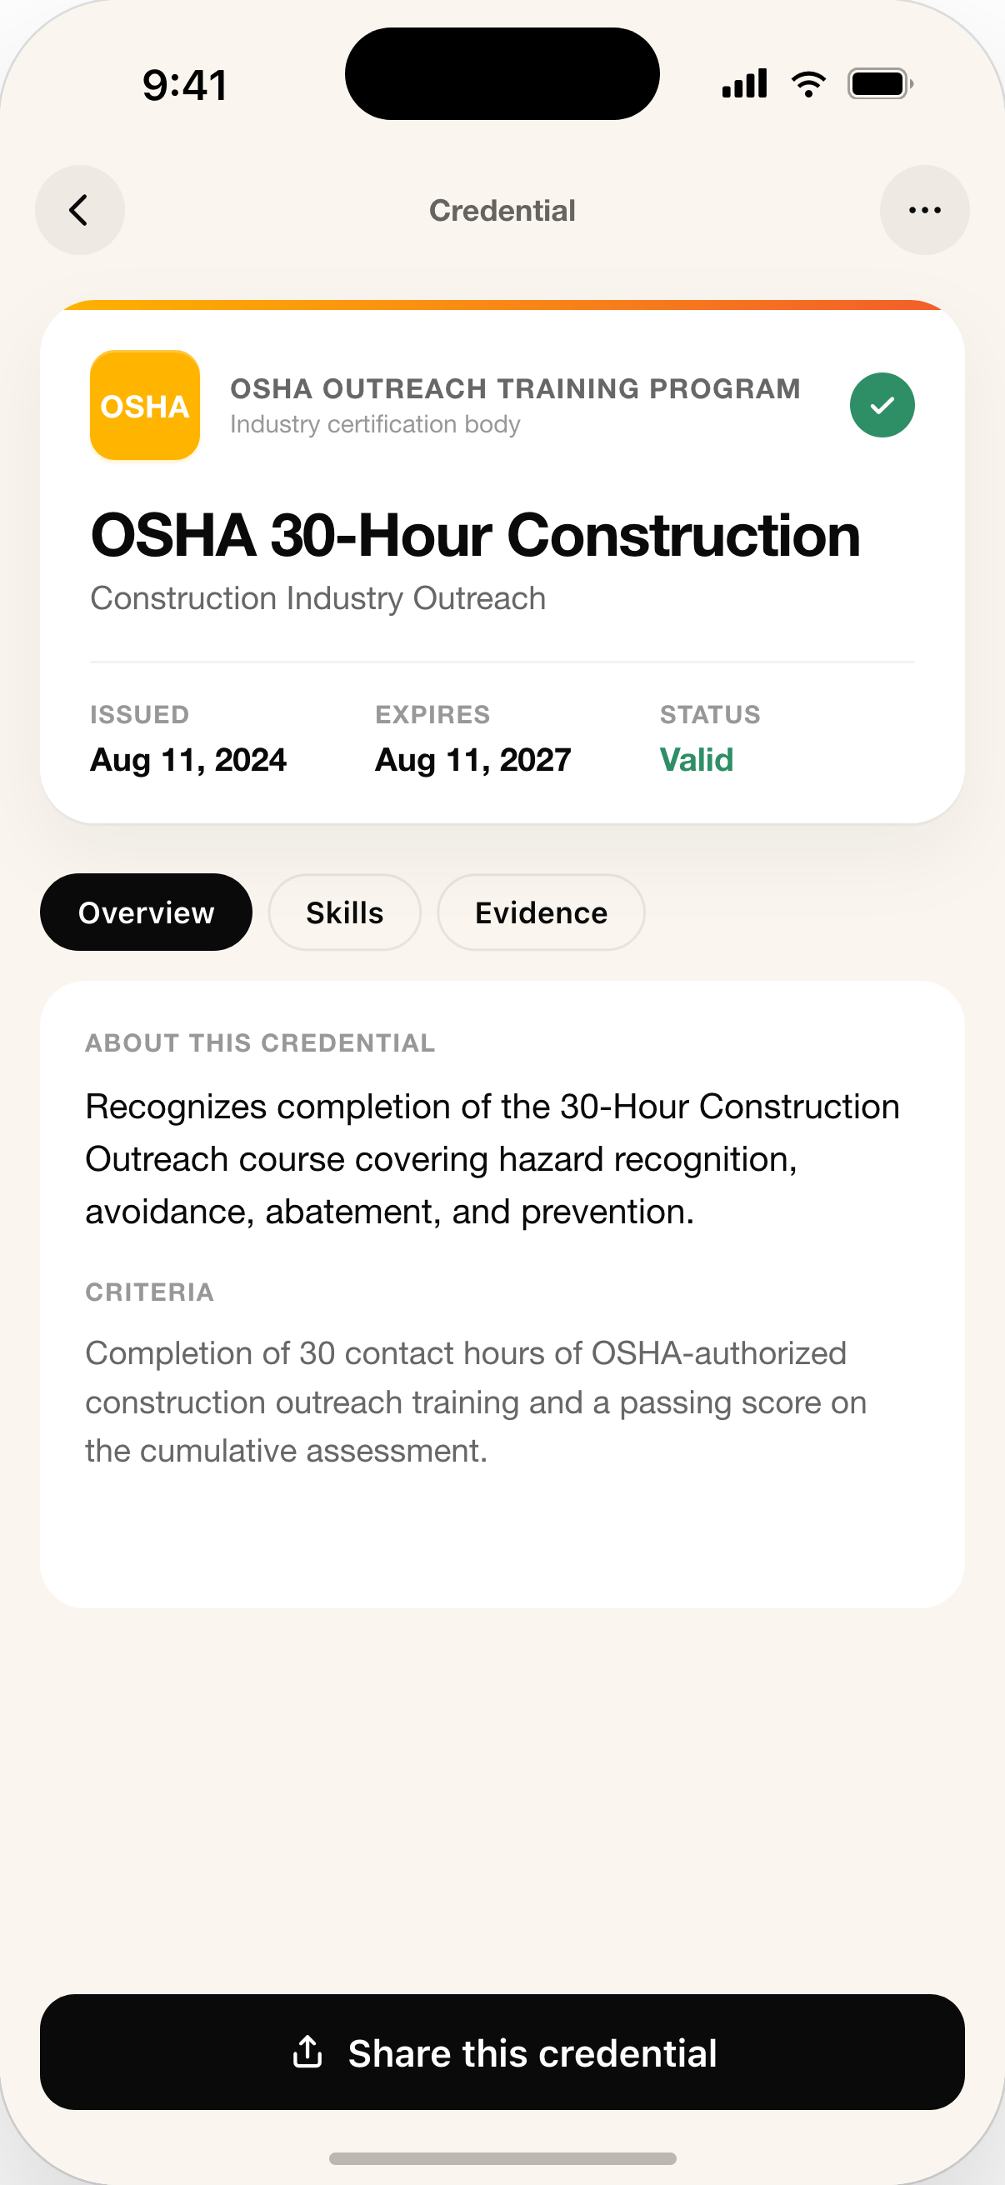
Task: Tap the Wi-Fi status icon
Action: [808, 84]
